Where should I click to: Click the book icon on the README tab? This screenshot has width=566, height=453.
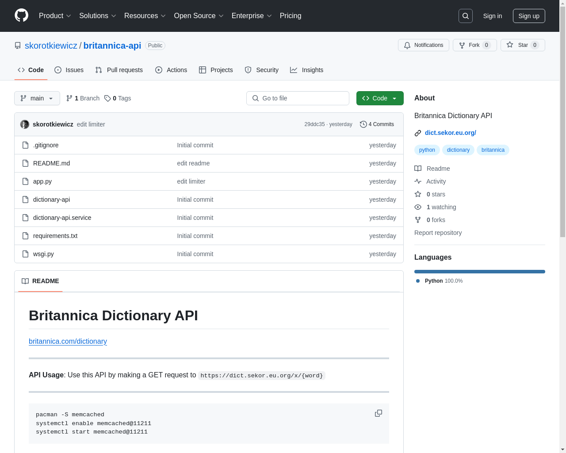pyautogui.click(x=25, y=281)
